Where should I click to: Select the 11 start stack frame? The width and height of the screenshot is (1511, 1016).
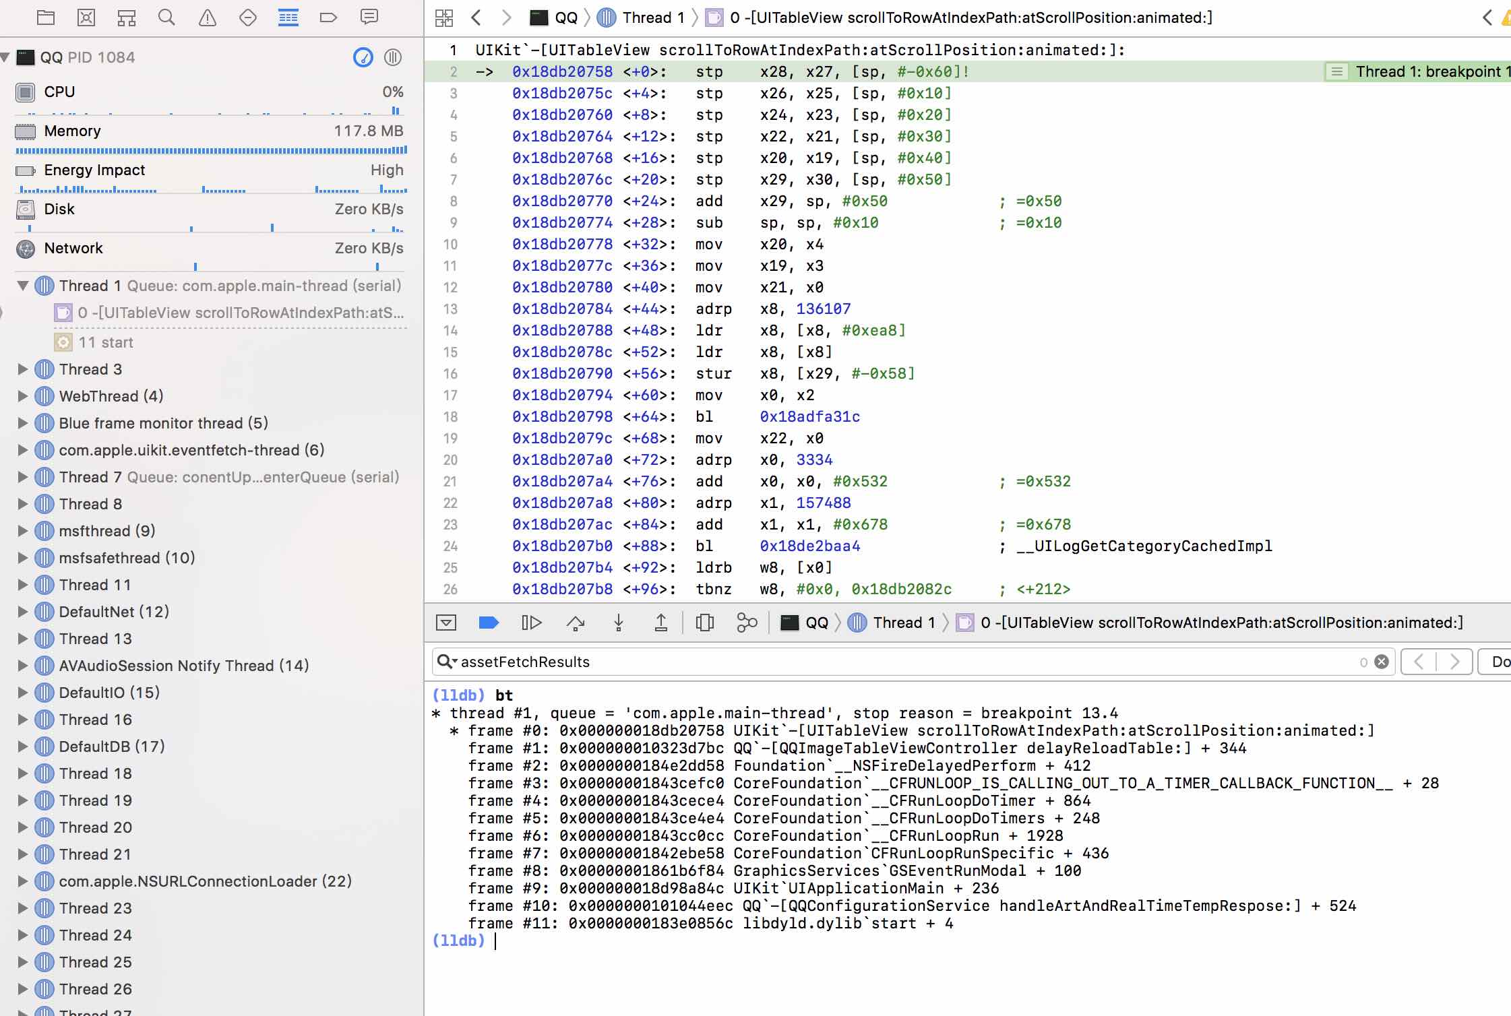tap(106, 342)
